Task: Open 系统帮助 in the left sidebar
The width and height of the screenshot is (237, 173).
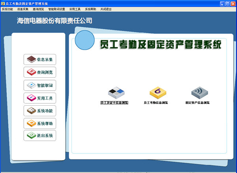Action: (40, 123)
